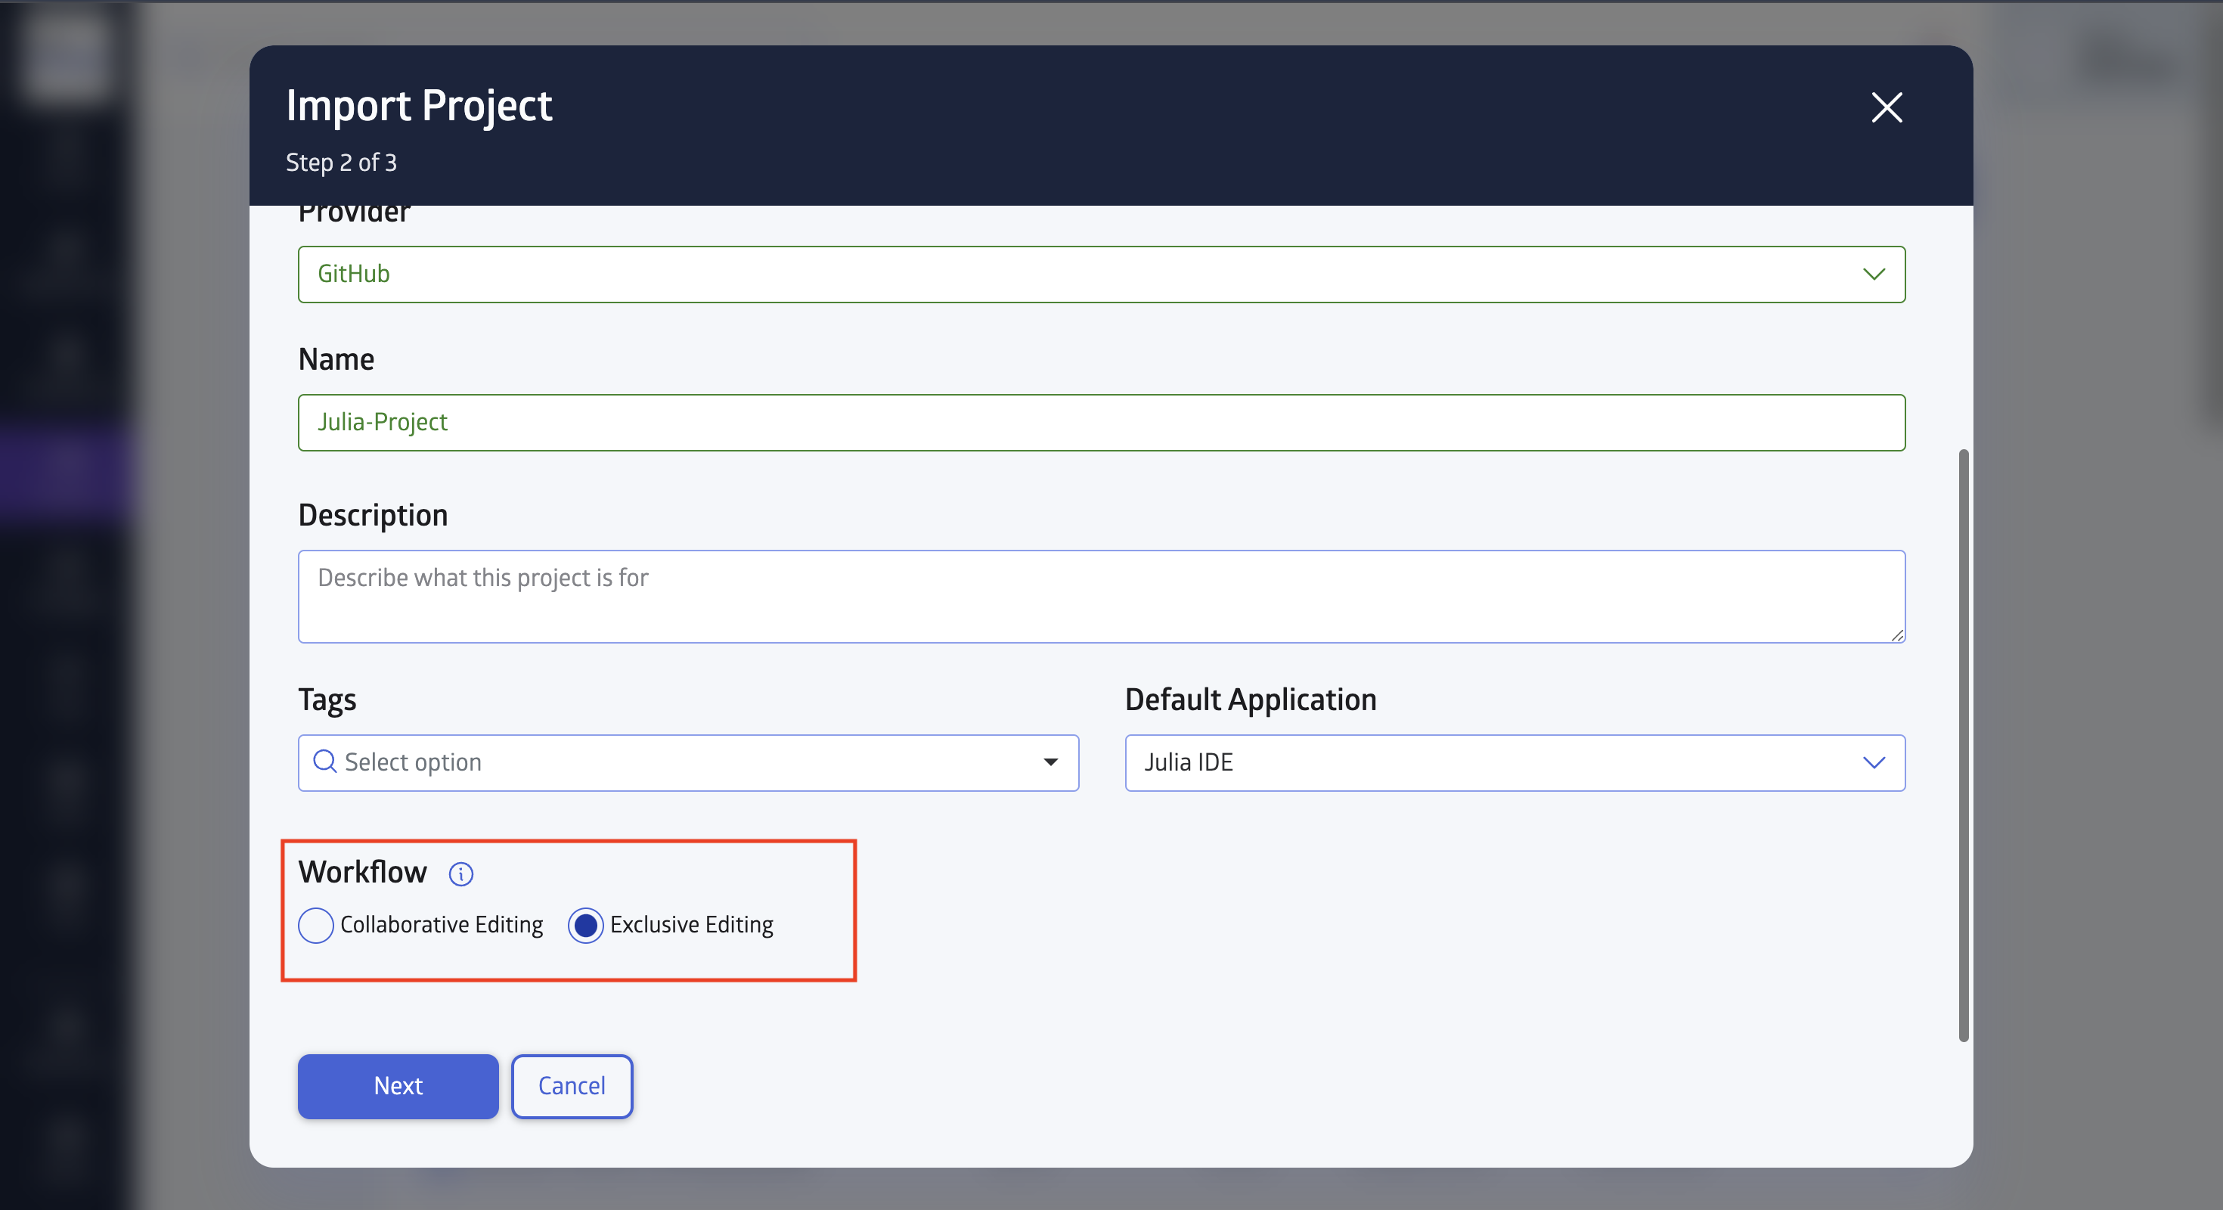The width and height of the screenshot is (2223, 1210).
Task: Close the Import Project dialog
Action: click(1887, 108)
